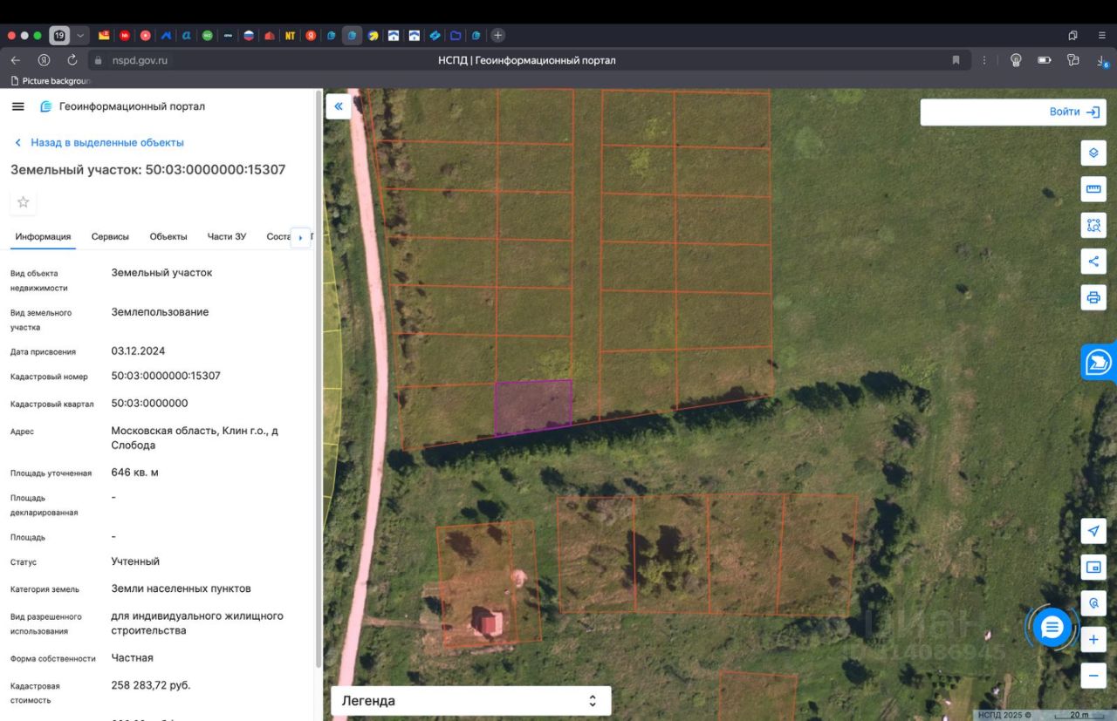Activate the area search selection tool
Image resolution: width=1117 pixels, height=721 pixels.
click(1093, 225)
